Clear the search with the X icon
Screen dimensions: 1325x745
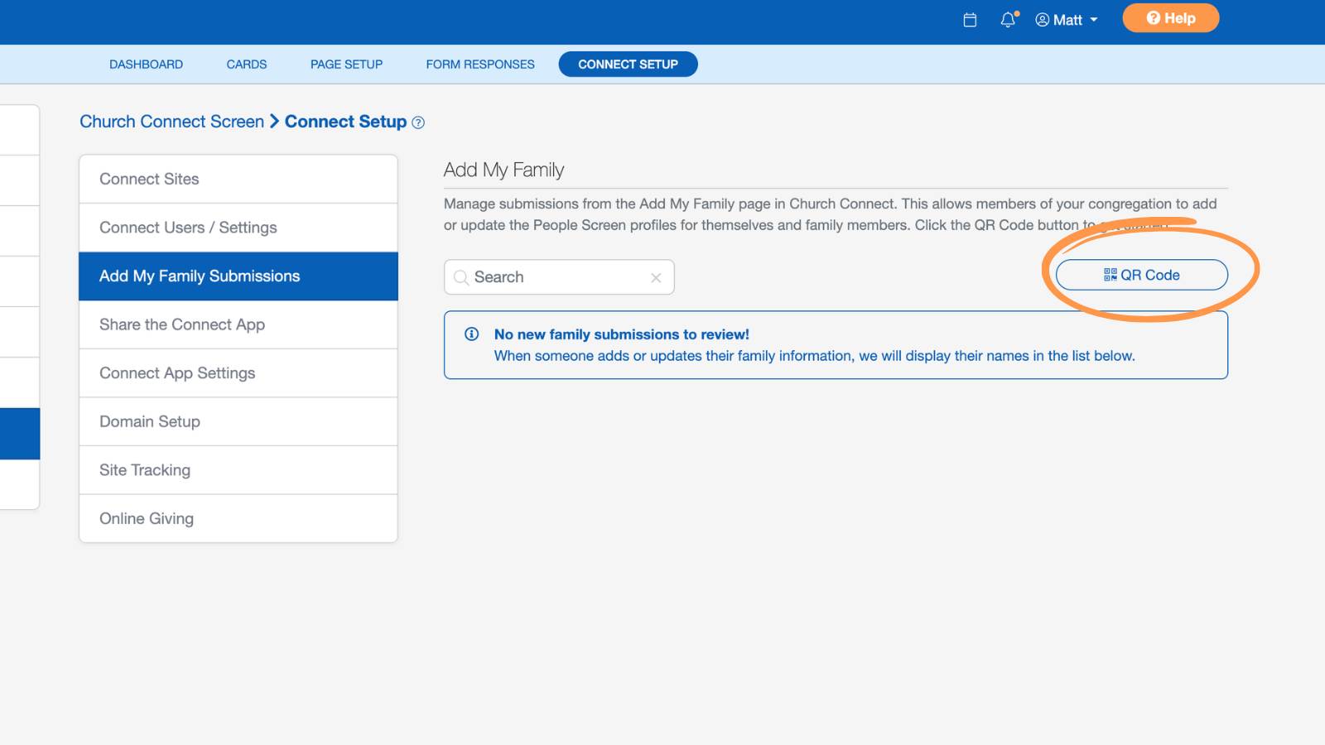pos(656,278)
